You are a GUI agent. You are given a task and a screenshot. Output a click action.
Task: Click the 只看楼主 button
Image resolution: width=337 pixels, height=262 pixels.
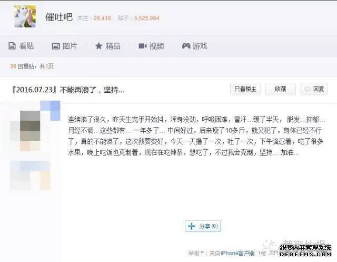coord(245,89)
